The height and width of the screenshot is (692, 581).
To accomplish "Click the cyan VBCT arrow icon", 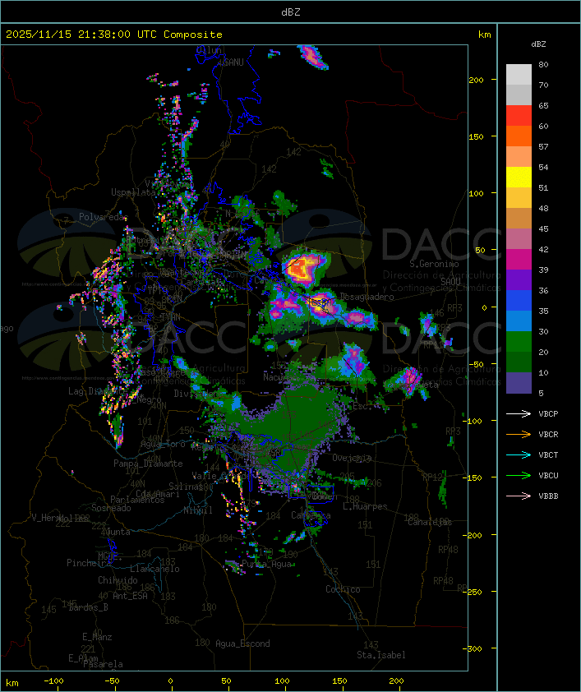I will tap(519, 454).
